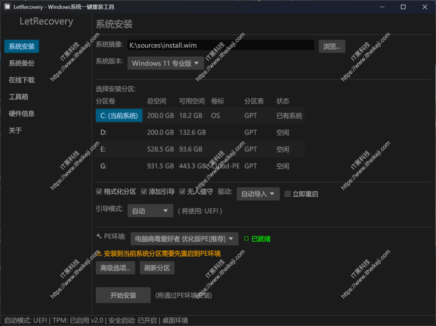Disable the 添加引导 option
436x326 pixels.
144,191
